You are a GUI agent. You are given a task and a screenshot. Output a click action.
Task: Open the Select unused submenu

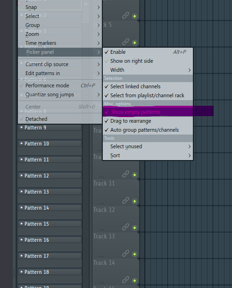(x=148, y=146)
